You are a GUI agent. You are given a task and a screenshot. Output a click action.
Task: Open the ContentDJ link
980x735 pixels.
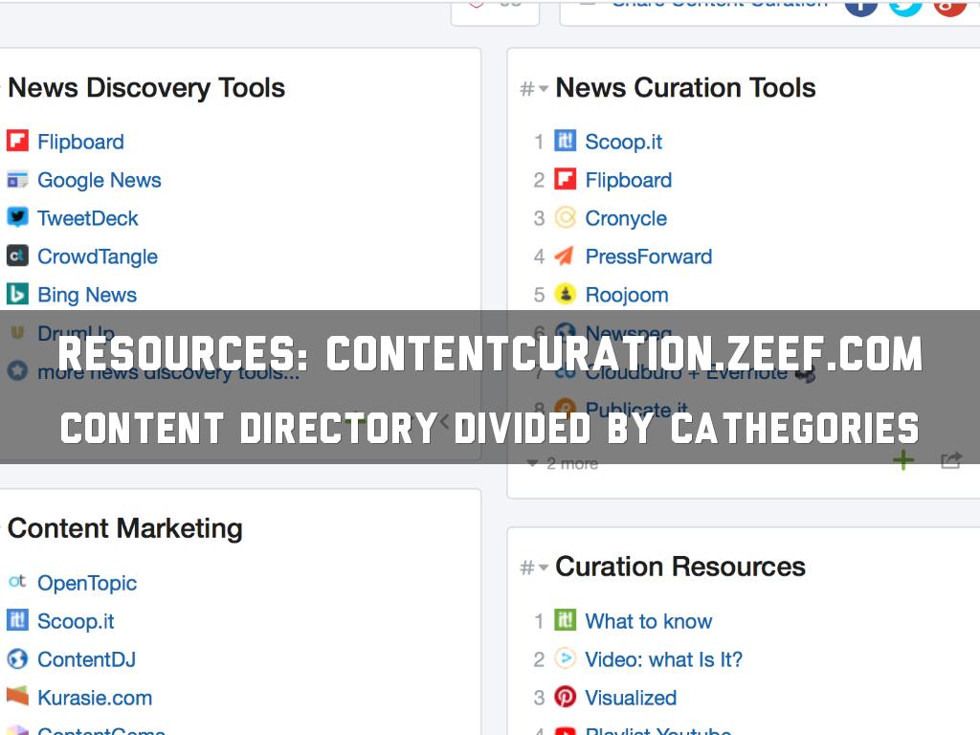[86, 659]
